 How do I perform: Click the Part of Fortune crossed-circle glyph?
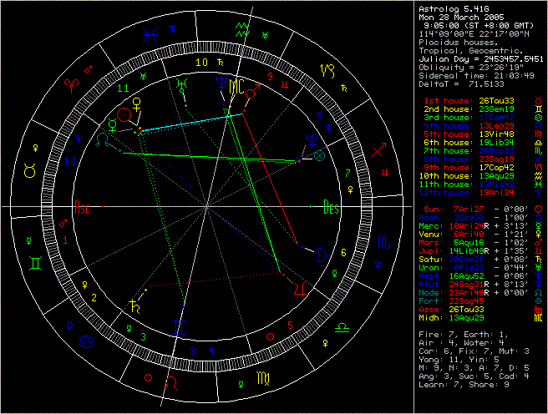(319, 155)
